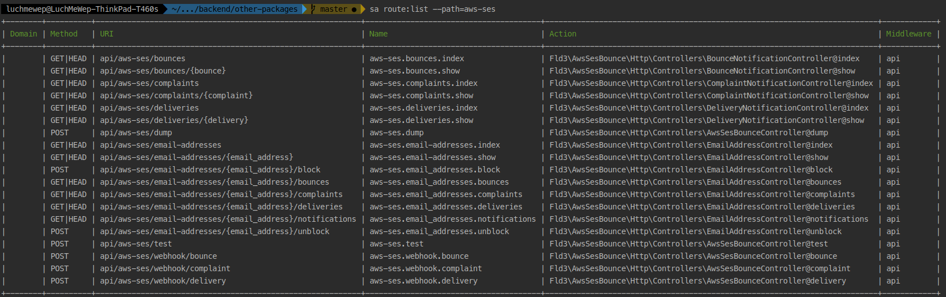Click the Middleware column header
This screenshot has width=946, height=297.
(x=908, y=34)
